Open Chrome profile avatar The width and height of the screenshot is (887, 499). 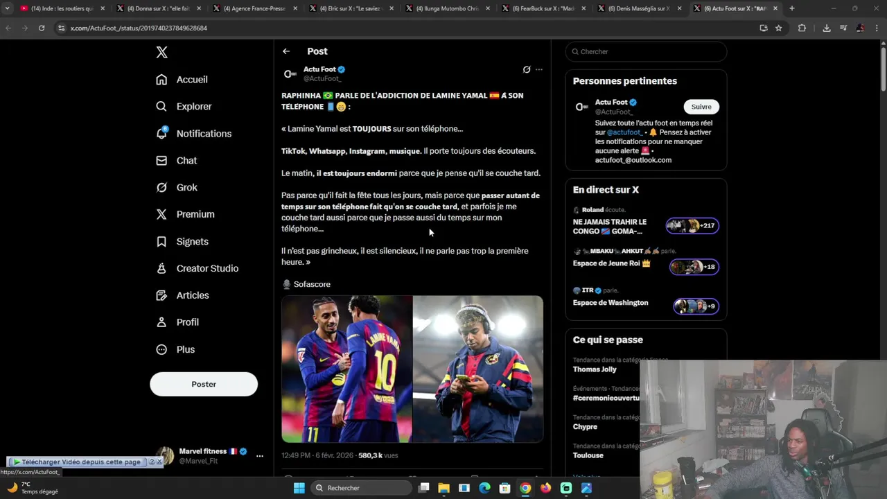(860, 28)
